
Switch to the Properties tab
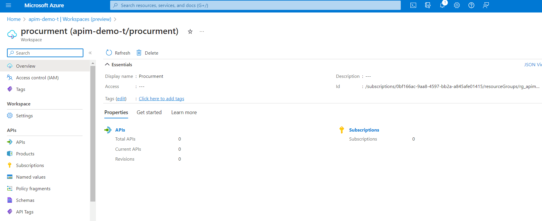[x=116, y=112]
